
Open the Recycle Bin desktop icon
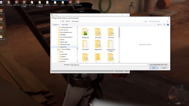[1, 3]
